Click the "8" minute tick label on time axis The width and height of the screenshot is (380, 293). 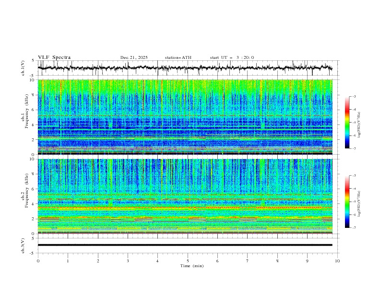[277, 261]
